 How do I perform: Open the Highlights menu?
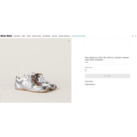(17, 36)
